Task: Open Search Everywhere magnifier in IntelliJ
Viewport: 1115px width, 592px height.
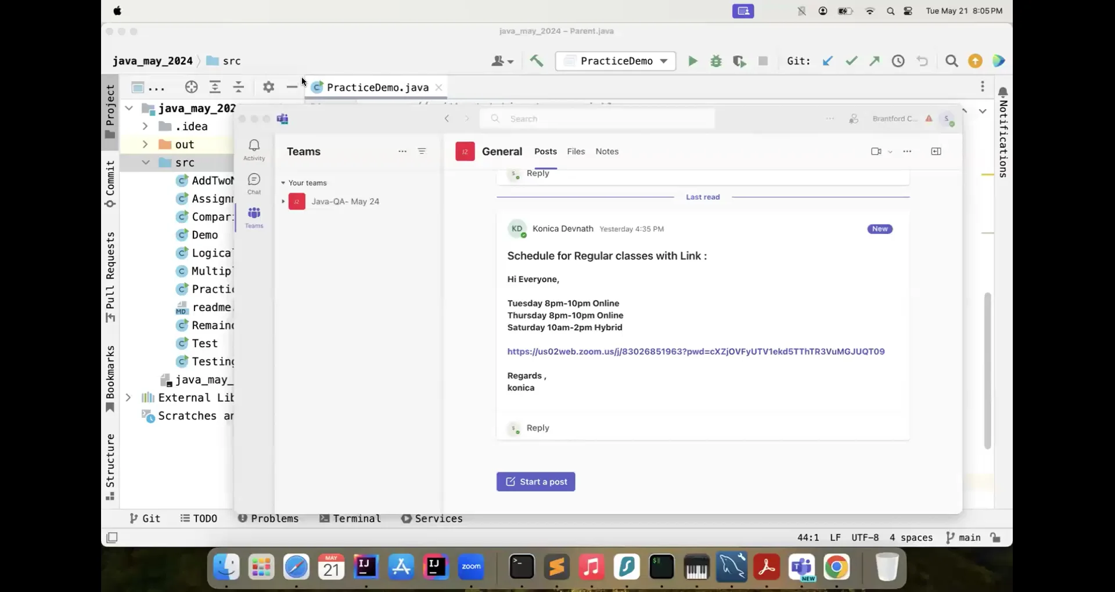Action: pos(951,61)
